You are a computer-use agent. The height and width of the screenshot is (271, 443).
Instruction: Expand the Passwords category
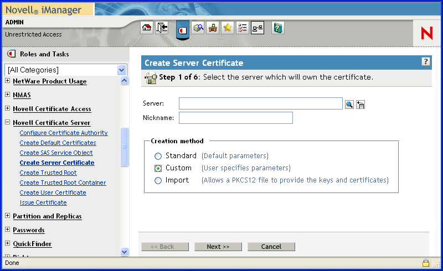(x=8, y=230)
